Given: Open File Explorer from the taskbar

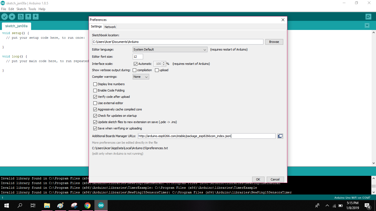Looking at the screenshot, I should click(47, 206).
